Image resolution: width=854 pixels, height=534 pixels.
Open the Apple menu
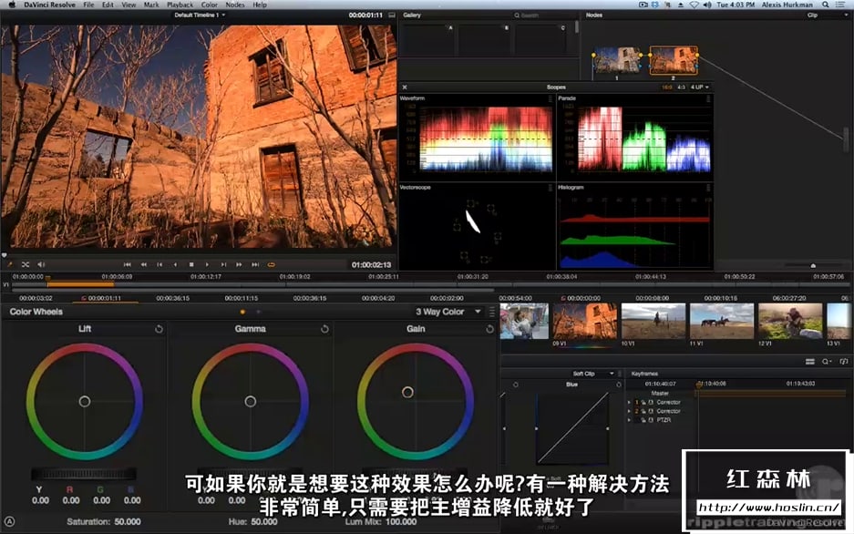12,5
